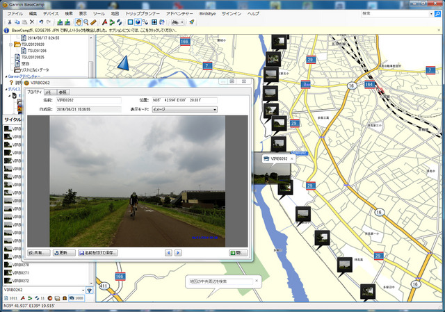Click the 開く open button
The width and height of the screenshot is (445, 312).
point(238,253)
